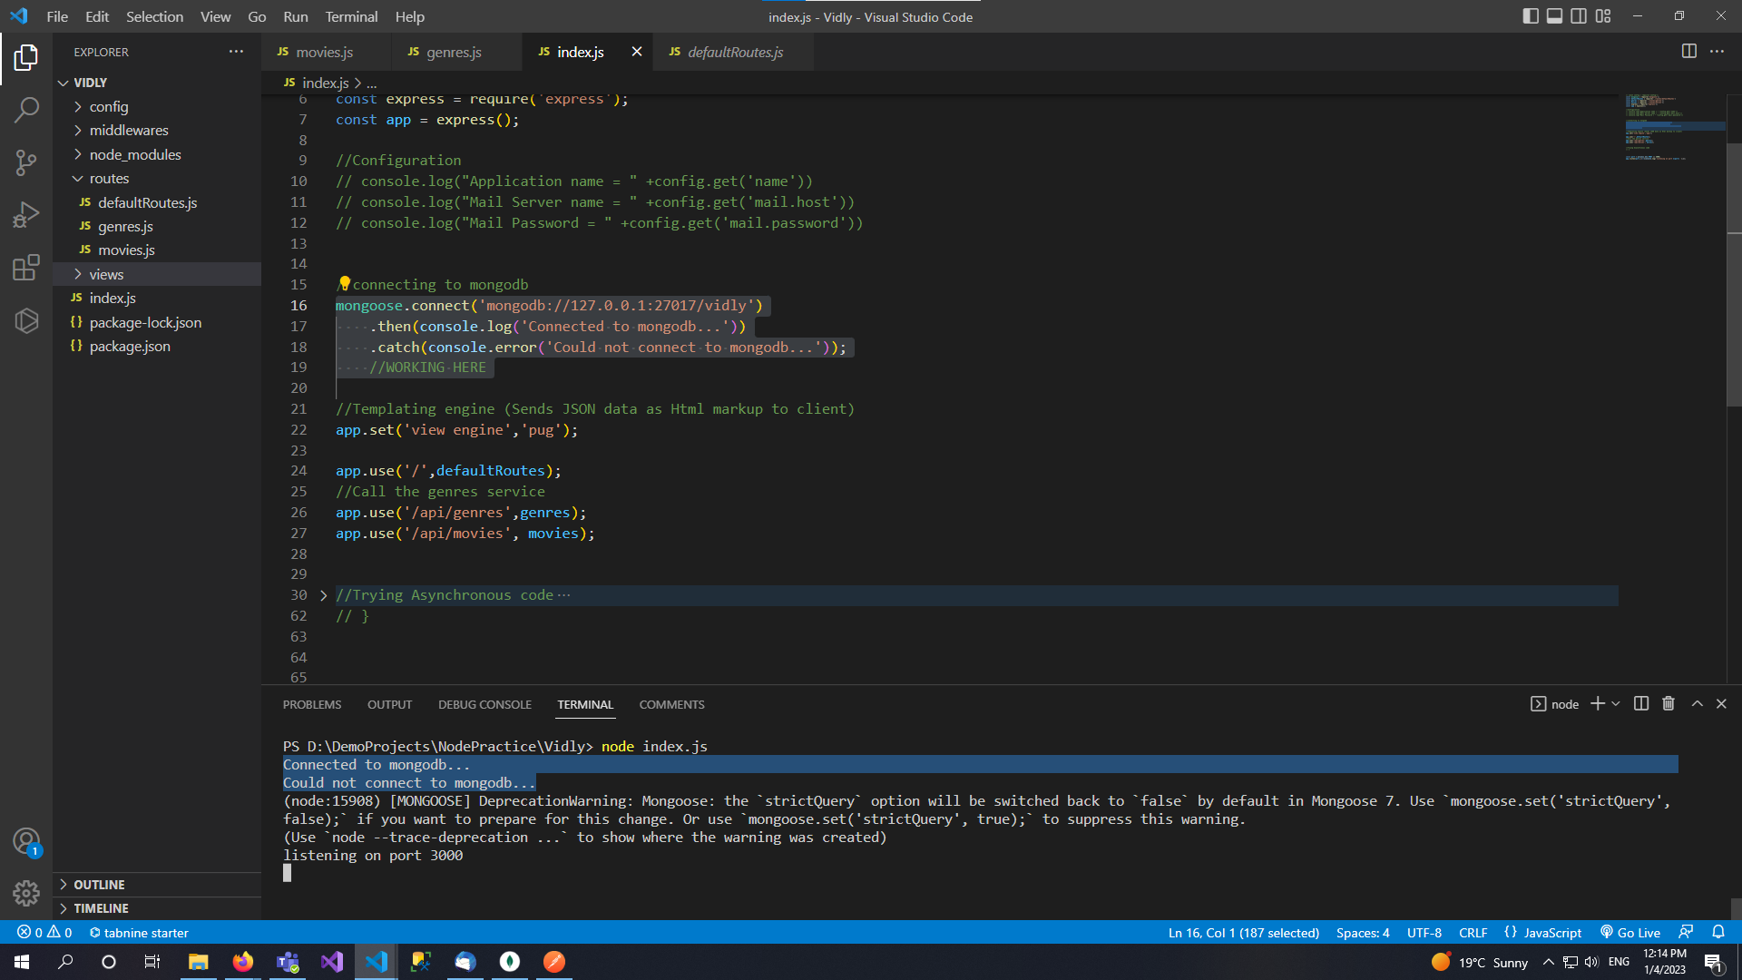Open the DEBUG CONSOLE panel tab

point(484,705)
